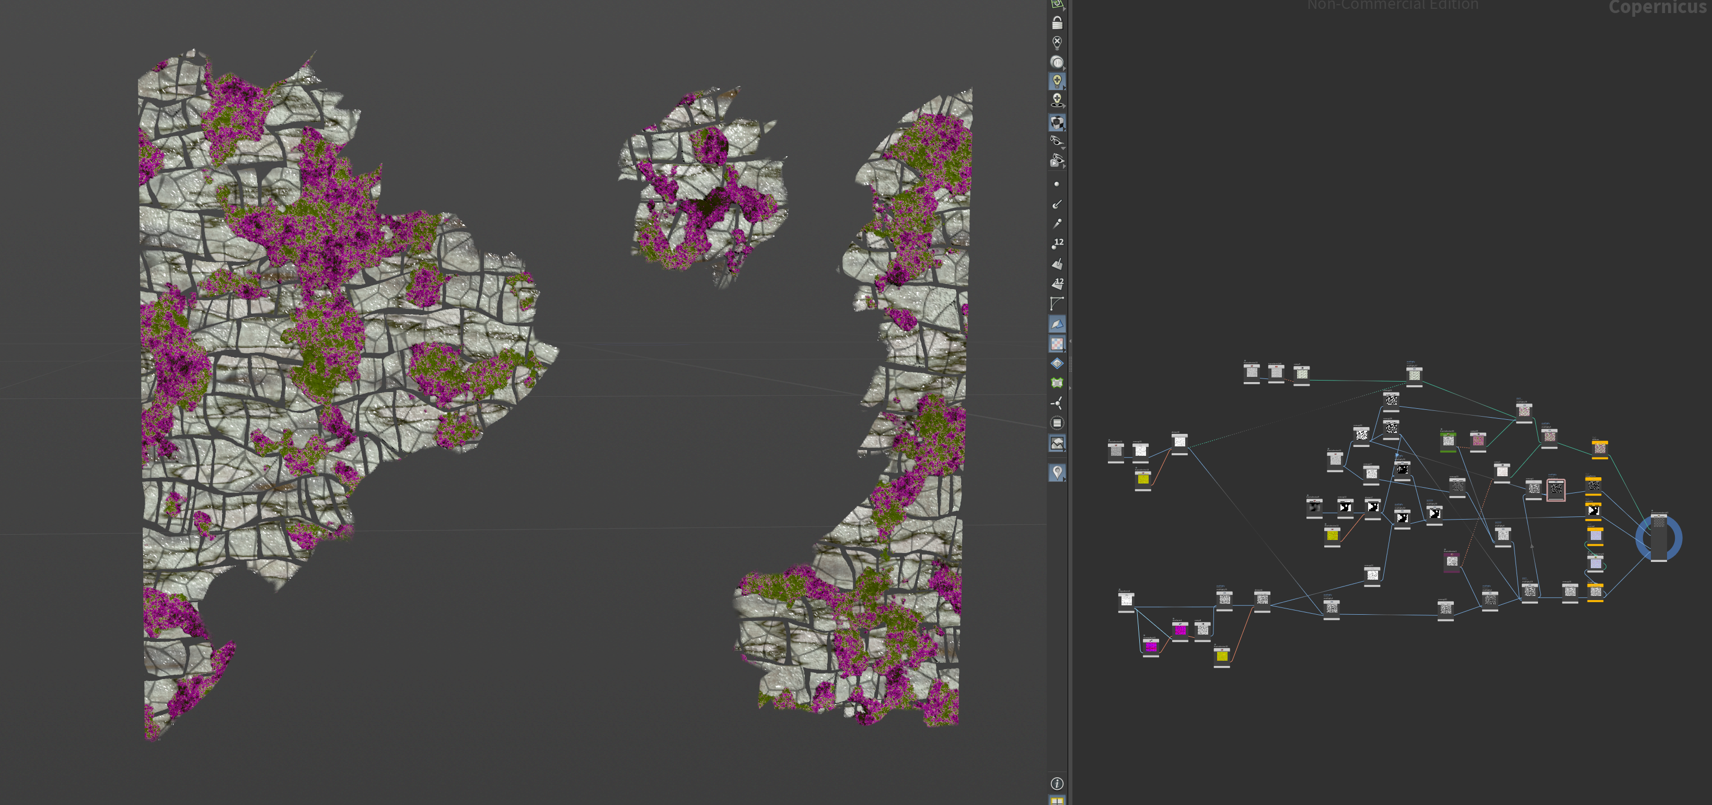The width and height of the screenshot is (1712, 805).
Task: Toggle the checkerboard transparency background button
Action: pyautogui.click(x=1057, y=343)
